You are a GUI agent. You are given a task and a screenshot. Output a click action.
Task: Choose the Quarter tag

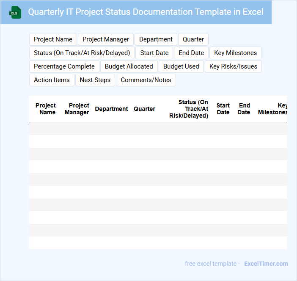click(x=193, y=39)
